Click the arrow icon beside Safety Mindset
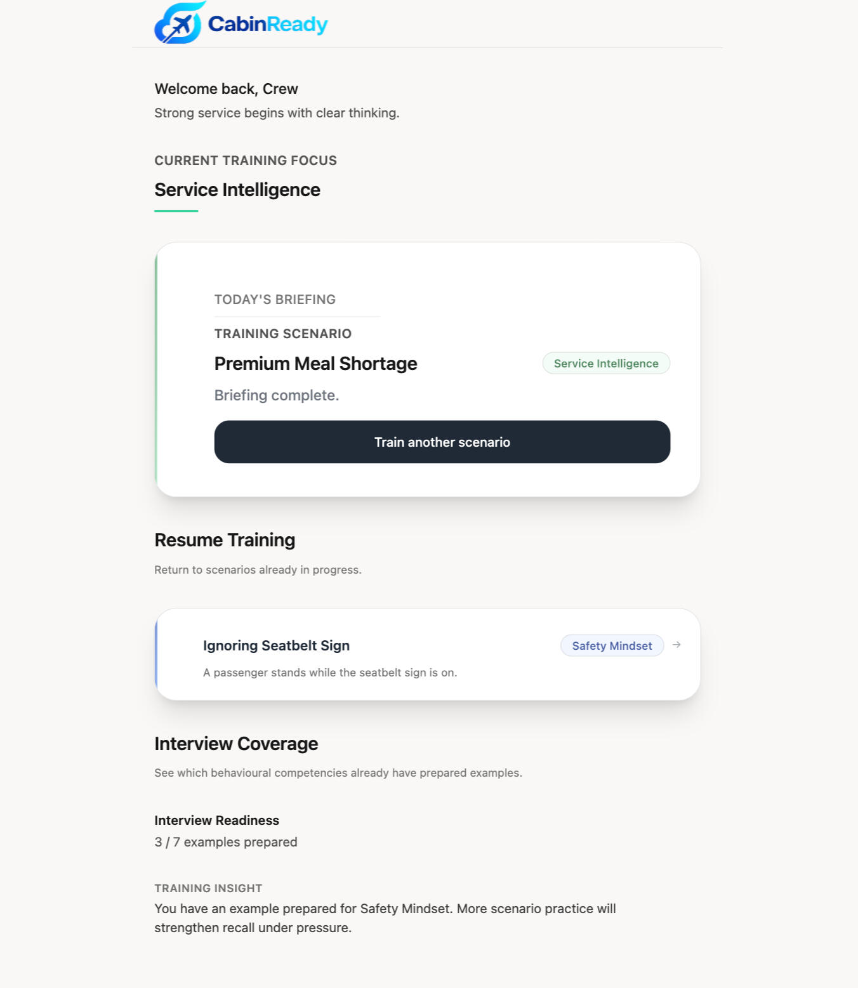The width and height of the screenshot is (858, 988). (x=676, y=645)
